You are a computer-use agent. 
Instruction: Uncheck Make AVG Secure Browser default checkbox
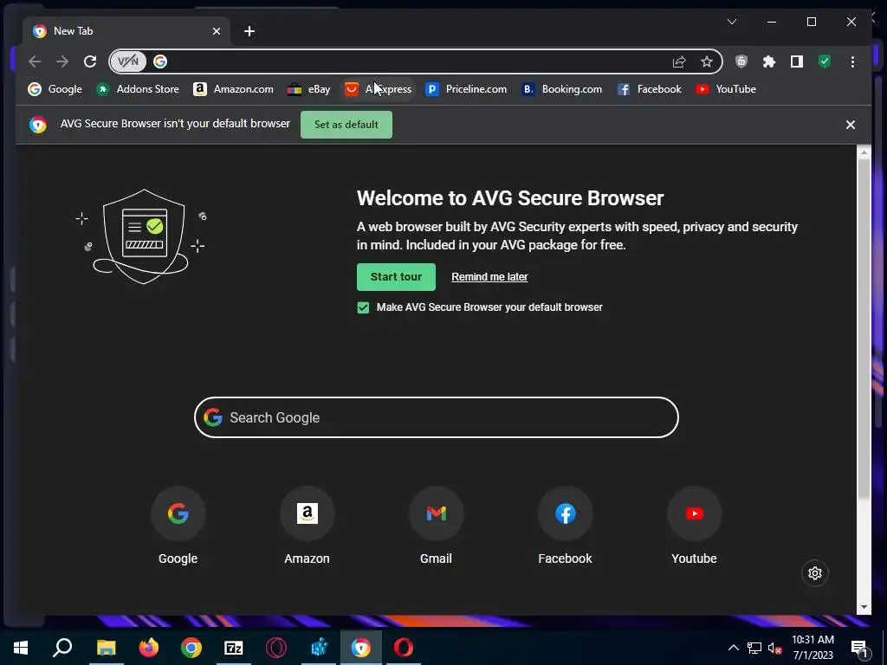[363, 307]
